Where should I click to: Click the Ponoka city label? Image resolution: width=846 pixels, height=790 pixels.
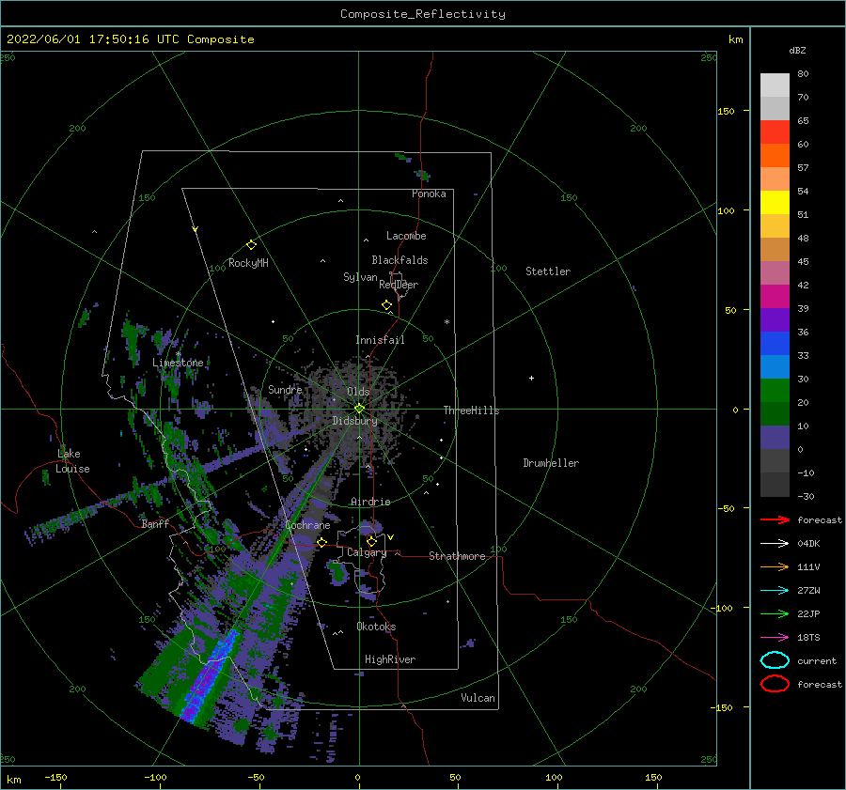(x=429, y=194)
